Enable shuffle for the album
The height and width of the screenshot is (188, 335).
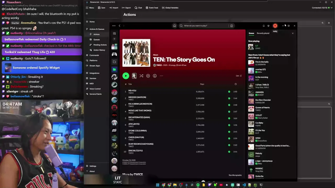[141, 76]
